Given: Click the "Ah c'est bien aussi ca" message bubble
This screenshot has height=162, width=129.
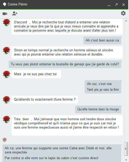Looking at the screenshot, I should click(x=102, y=40).
